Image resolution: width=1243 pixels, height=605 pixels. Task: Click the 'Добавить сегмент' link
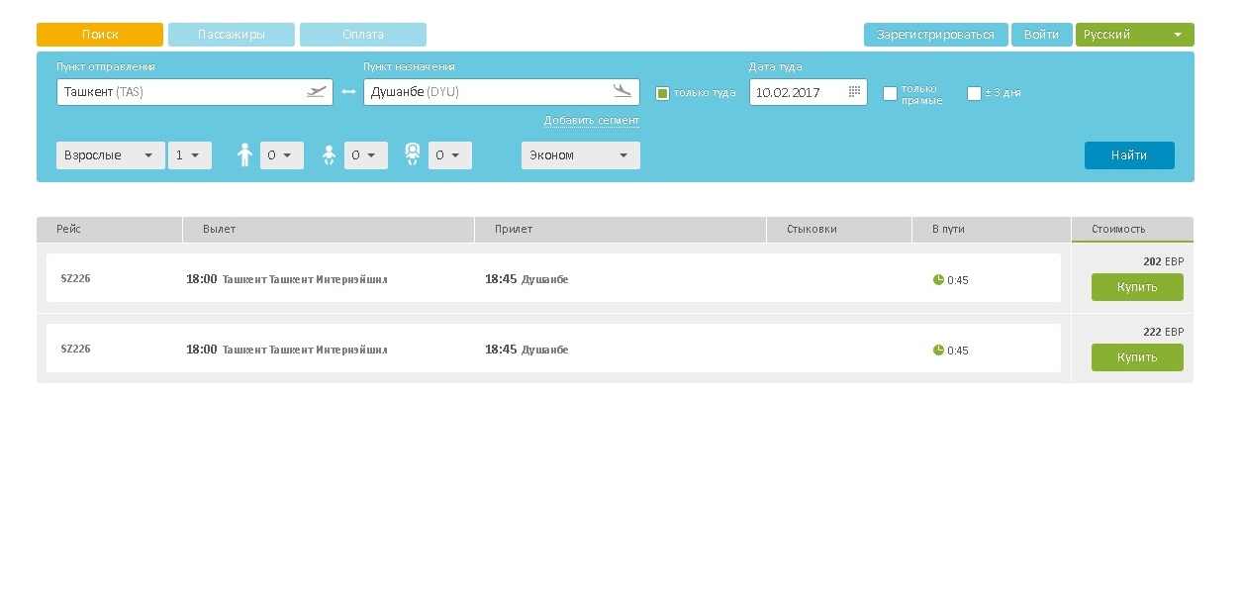pyautogui.click(x=591, y=121)
